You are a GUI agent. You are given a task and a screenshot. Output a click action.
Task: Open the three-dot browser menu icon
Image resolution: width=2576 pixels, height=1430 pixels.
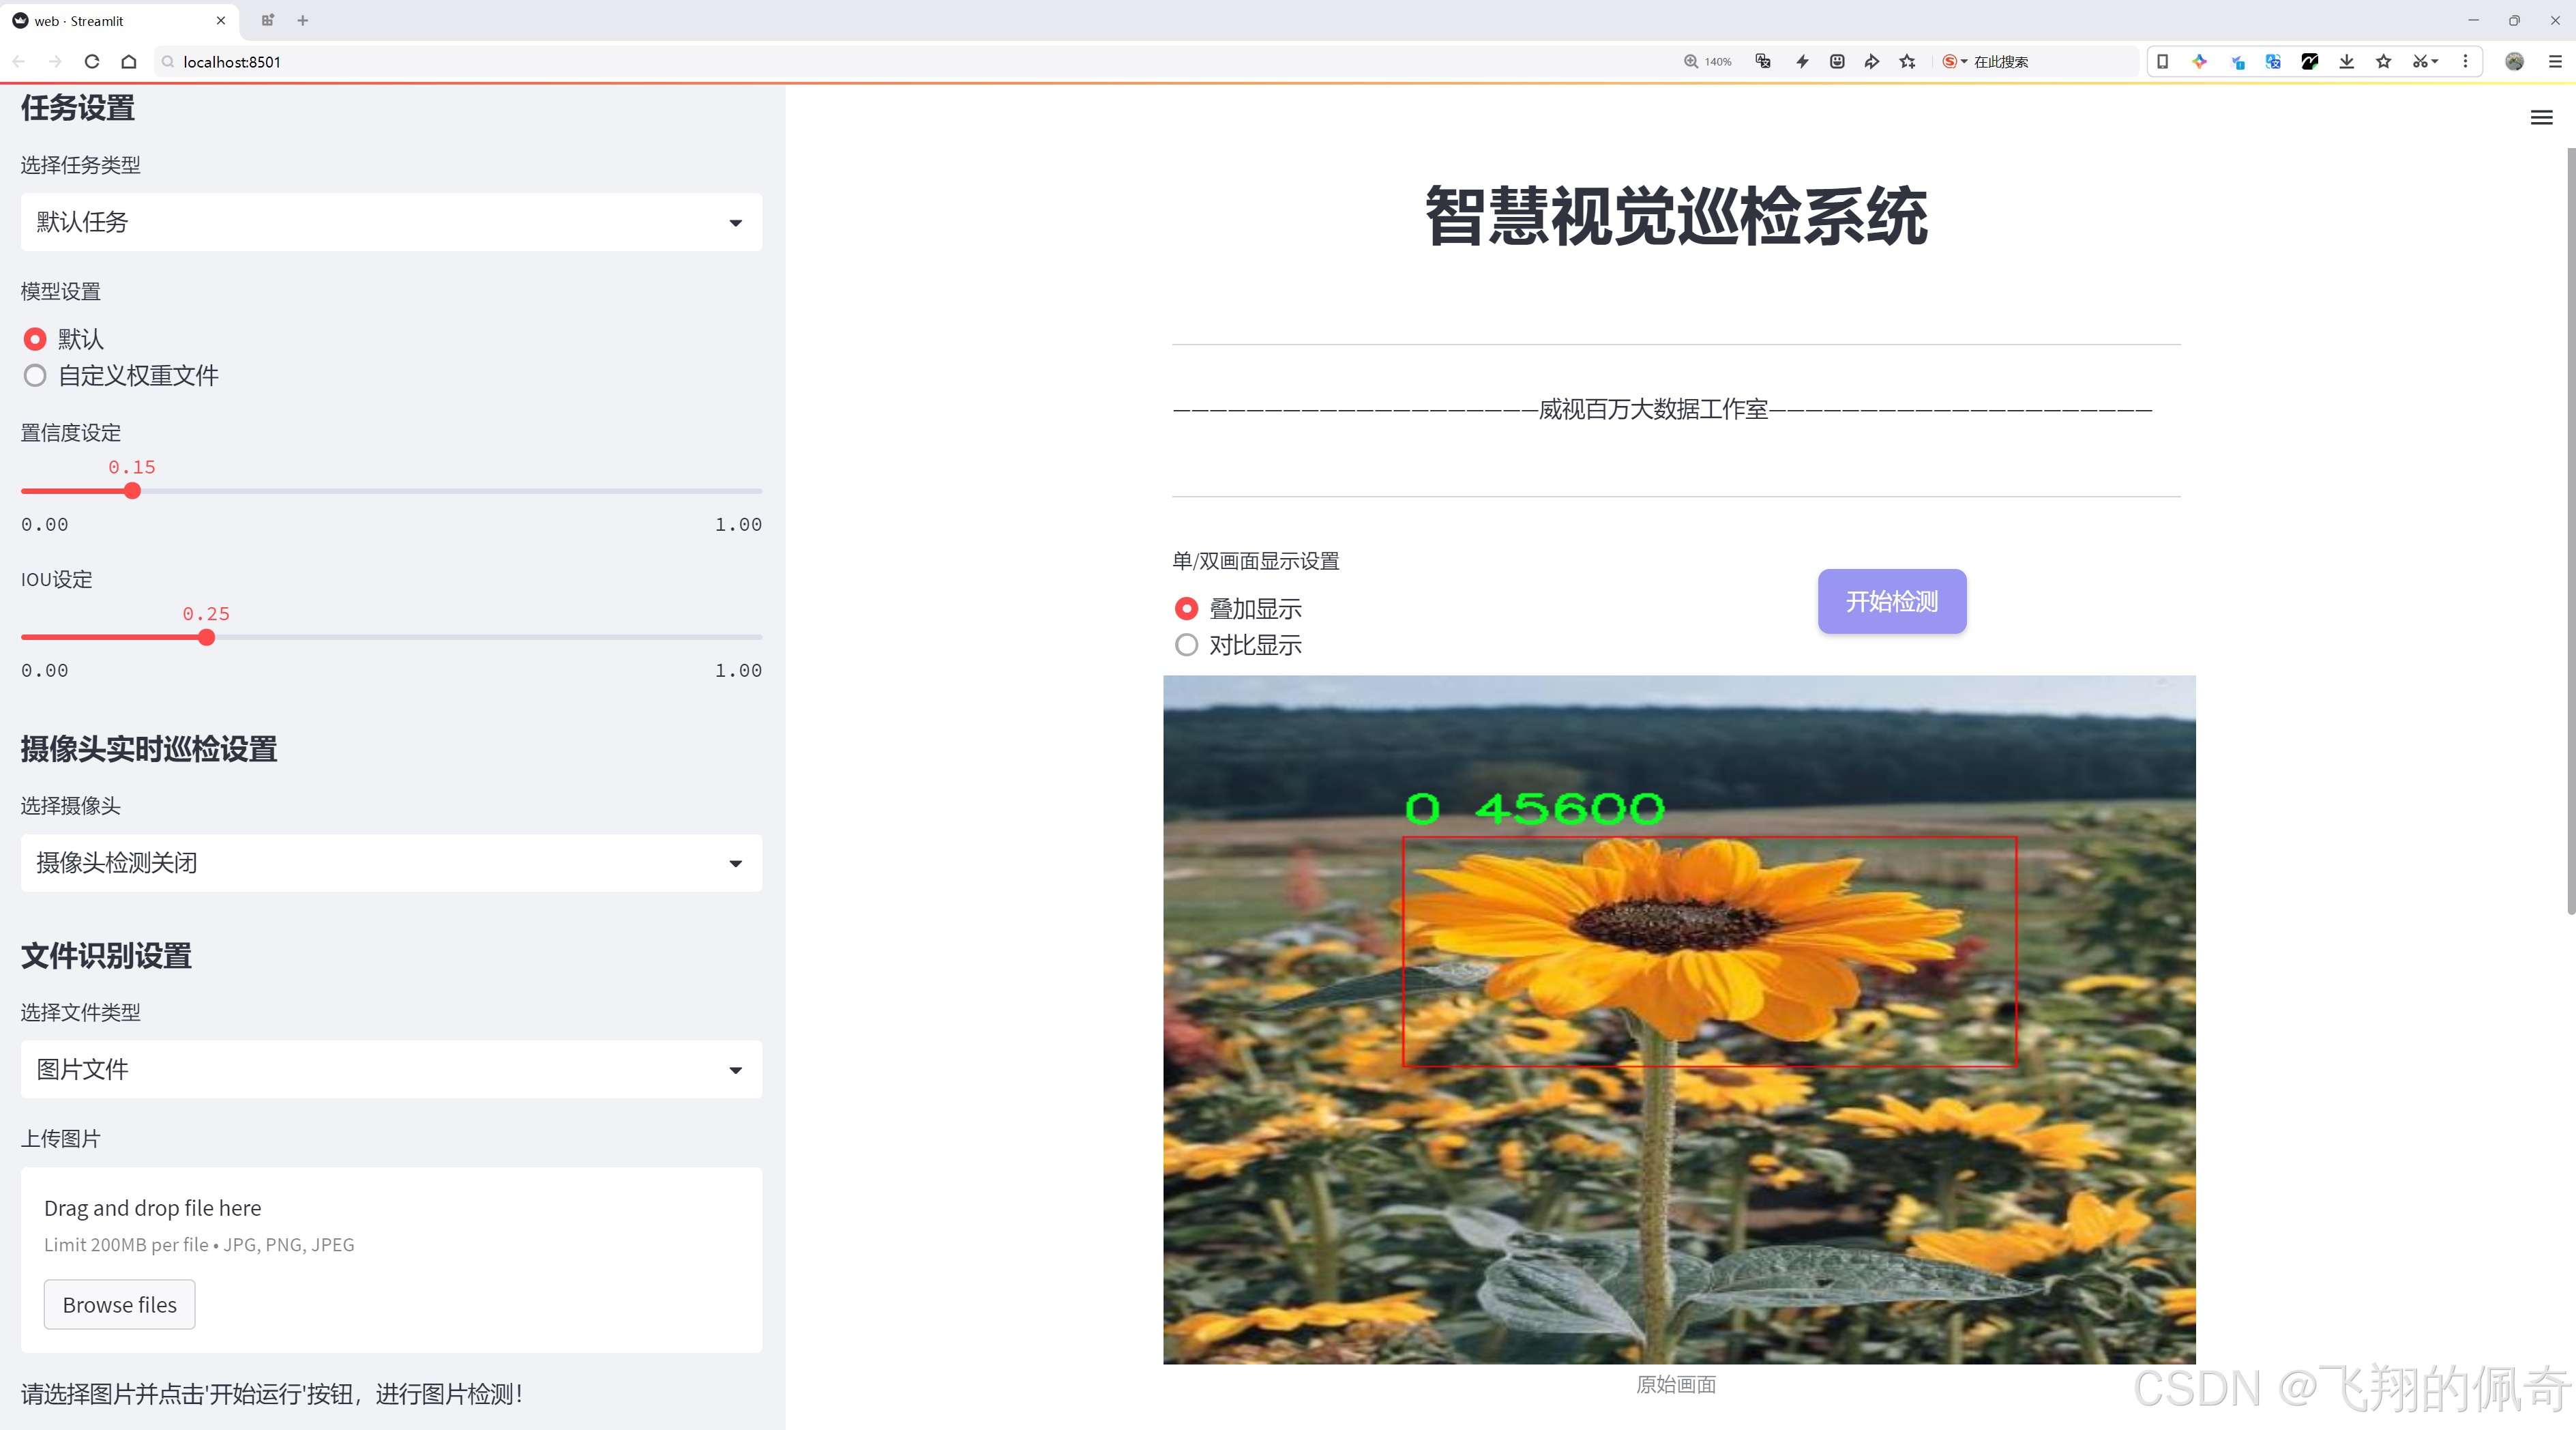coord(2466,61)
